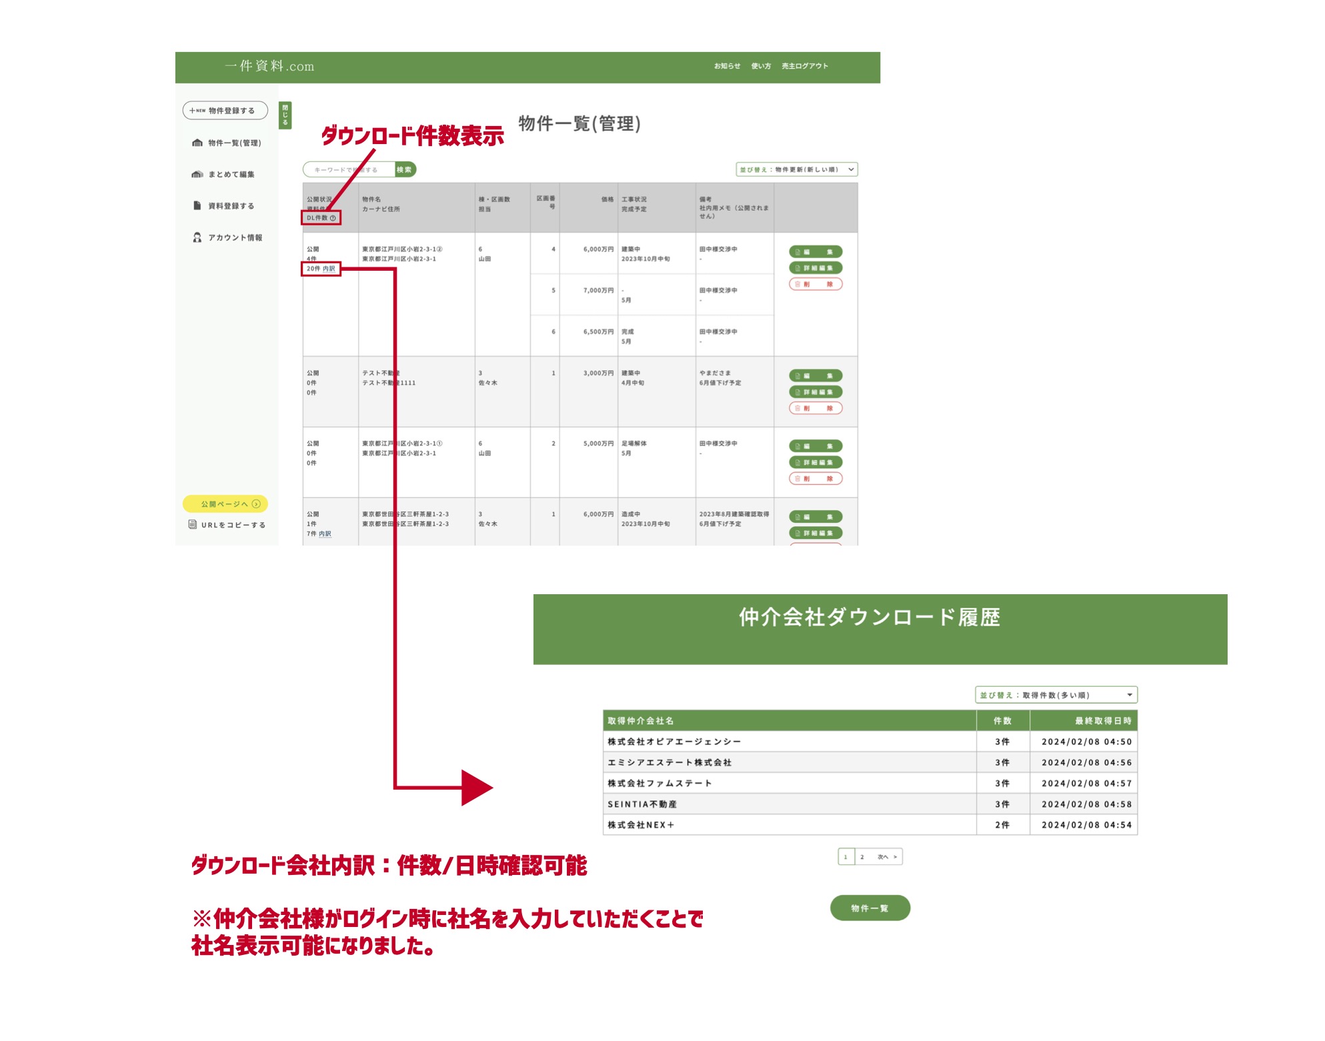Click the help icon next to DL件数

click(x=333, y=218)
